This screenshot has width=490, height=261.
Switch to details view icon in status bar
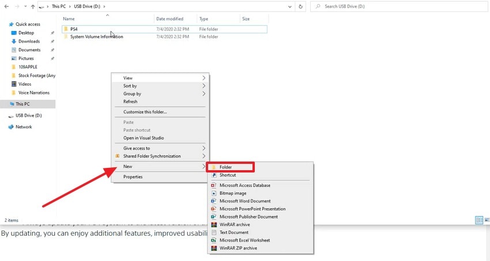[479, 220]
